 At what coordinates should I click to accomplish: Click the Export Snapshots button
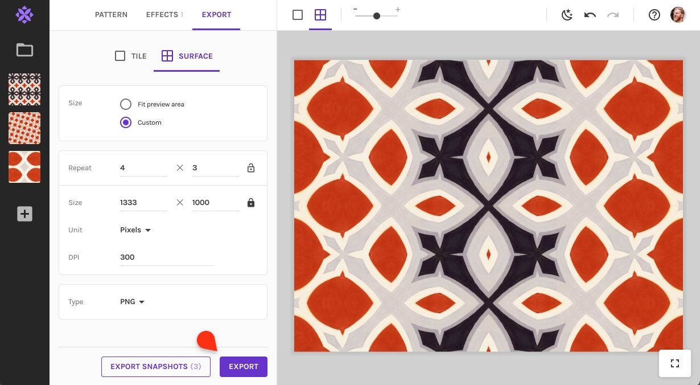click(x=156, y=367)
